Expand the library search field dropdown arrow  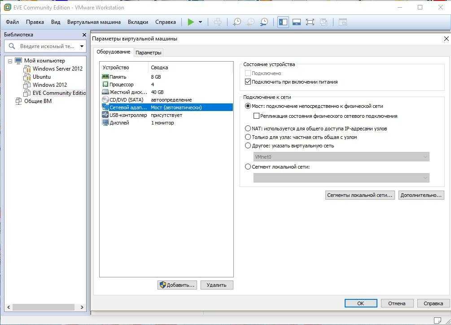[82, 46]
